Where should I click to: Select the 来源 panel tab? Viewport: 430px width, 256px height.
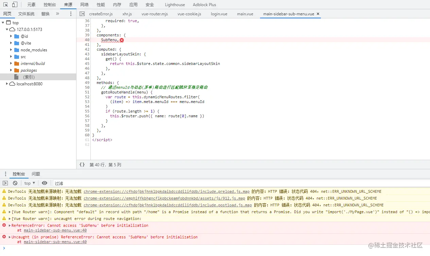click(x=68, y=5)
